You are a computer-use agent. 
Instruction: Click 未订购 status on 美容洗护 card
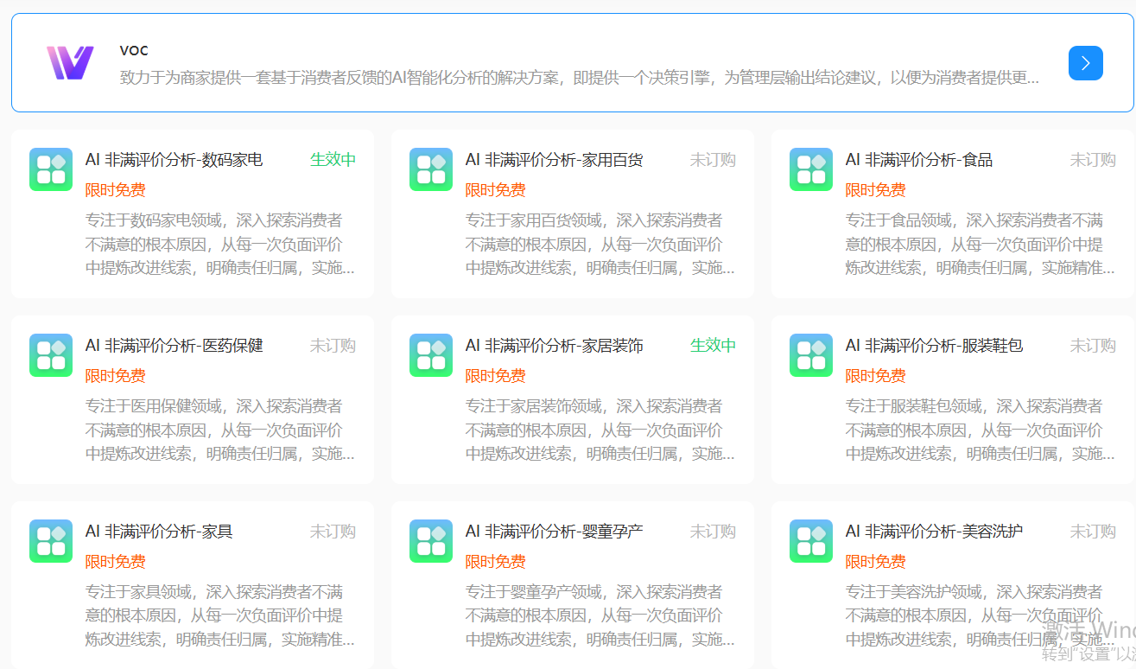pos(1094,532)
